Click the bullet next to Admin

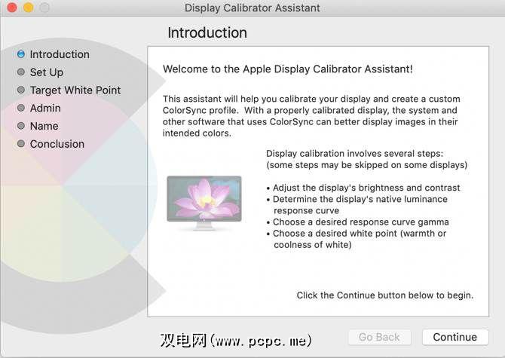coord(21,108)
